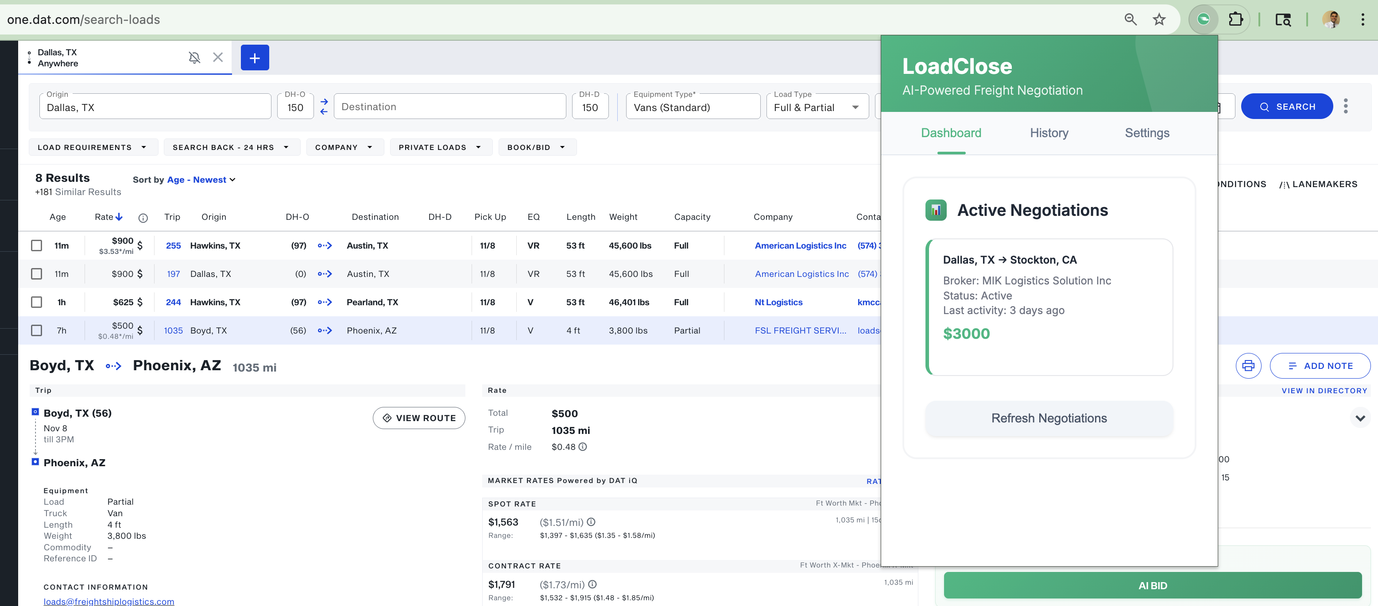Click the rate info icon in table header
Viewport: 1378px width, 606px height.
[x=143, y=218]
